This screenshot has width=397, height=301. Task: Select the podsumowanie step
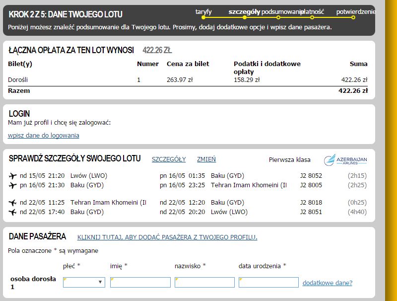[x=281, y=11]
